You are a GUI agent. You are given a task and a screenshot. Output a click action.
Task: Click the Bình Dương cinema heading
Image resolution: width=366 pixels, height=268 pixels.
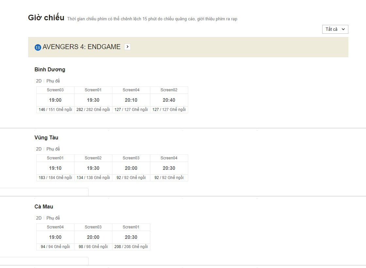coord(50,69)
